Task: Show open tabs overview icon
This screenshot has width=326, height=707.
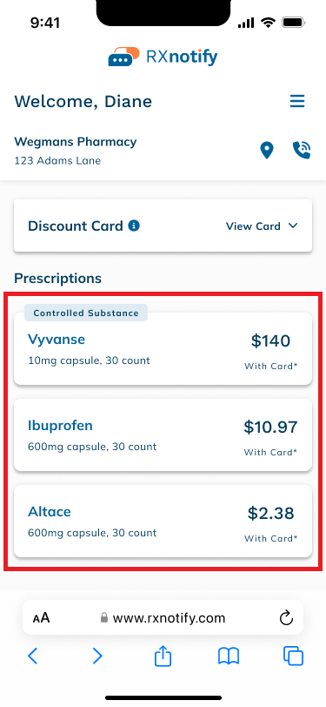Action: (x=293, y=656)
